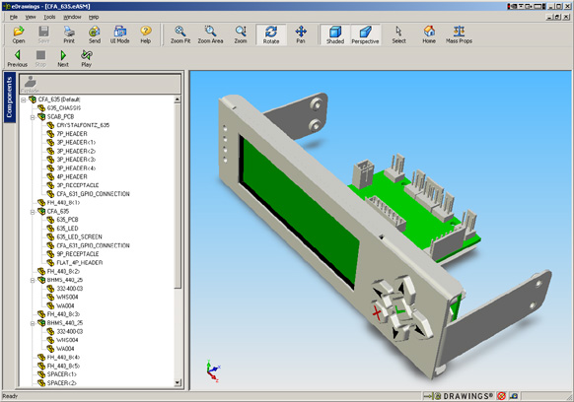Select the Components side tab

pos(10,98)
